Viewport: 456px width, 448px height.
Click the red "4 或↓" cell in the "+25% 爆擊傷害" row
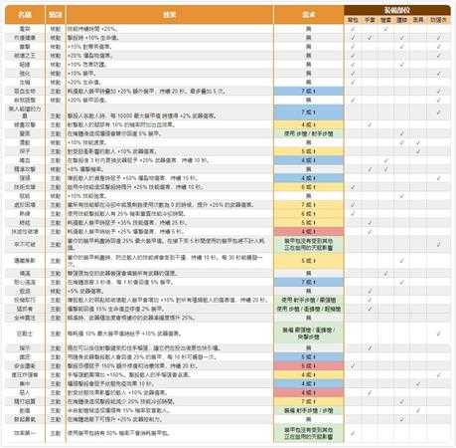click(x=309, y=231)
